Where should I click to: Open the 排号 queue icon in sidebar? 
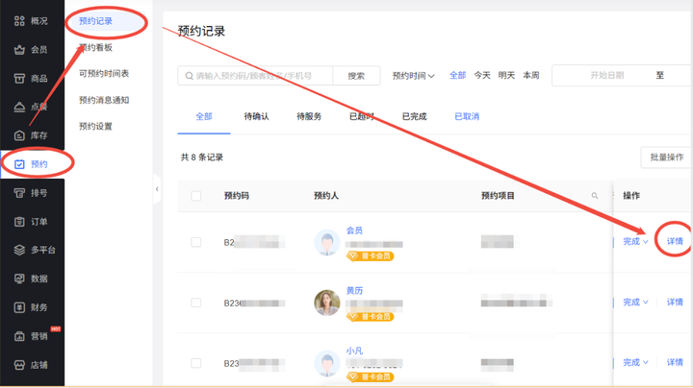19,193
